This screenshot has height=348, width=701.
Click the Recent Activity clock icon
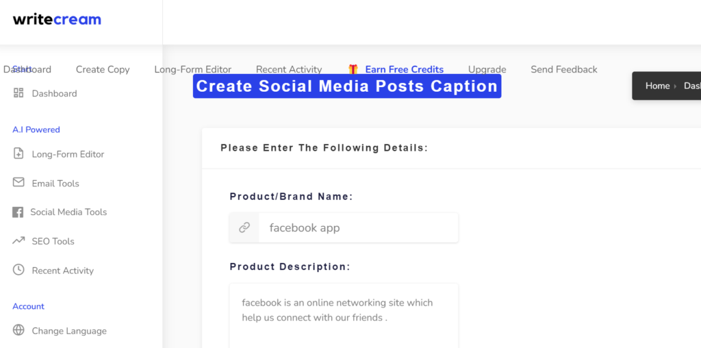coord(18,270)
